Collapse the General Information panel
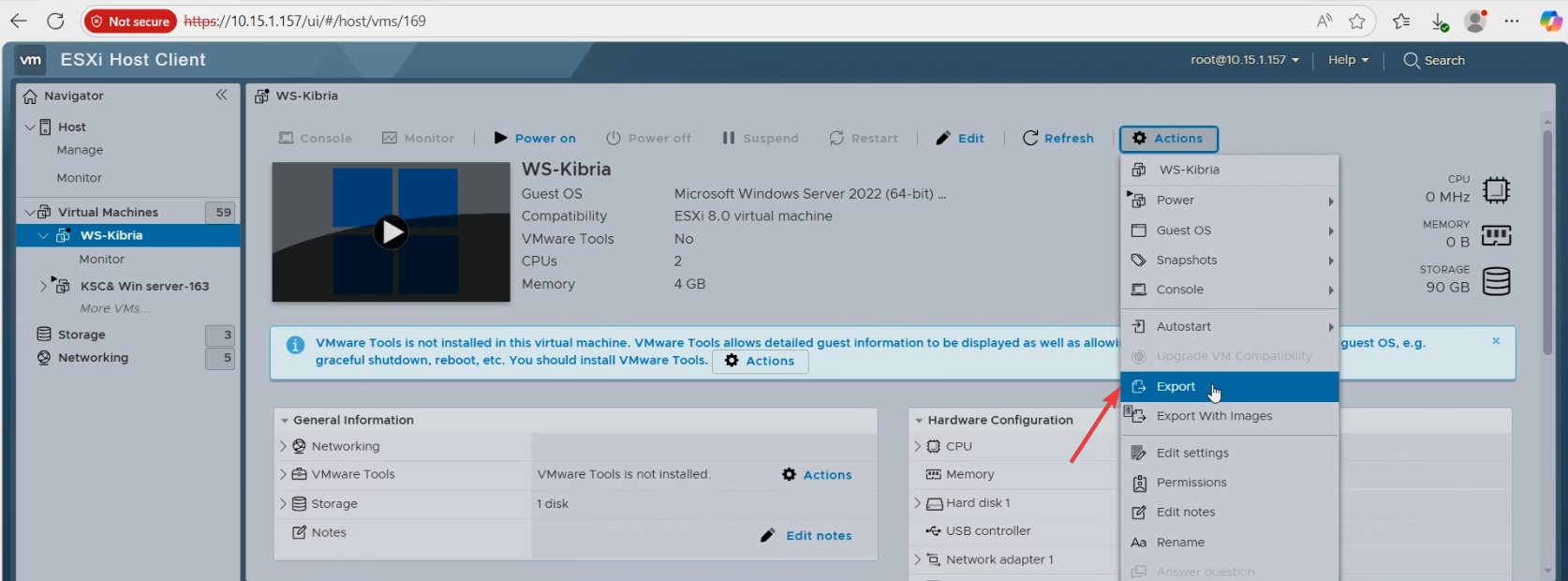 click(x=283, y=421)
